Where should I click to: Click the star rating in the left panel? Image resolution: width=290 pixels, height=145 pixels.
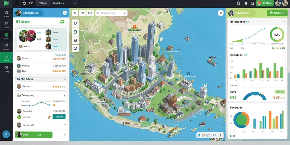tap(59, 86)
